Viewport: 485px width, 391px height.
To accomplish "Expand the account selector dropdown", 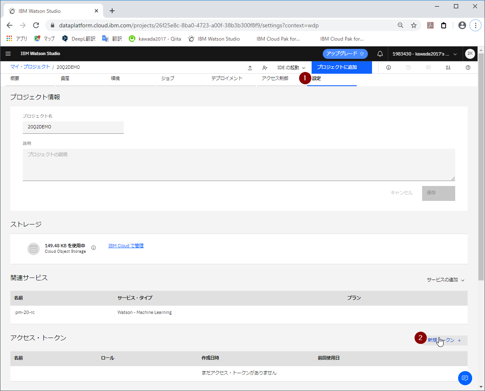I will coord(425,54).
